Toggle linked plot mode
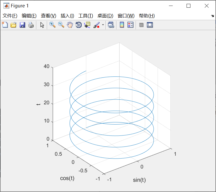The image size is (216, 192). [x=111, y=25]
